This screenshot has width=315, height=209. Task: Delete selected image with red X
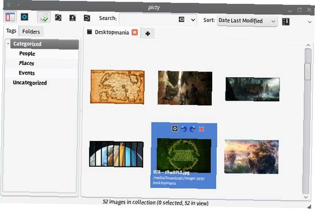point(202,129)
